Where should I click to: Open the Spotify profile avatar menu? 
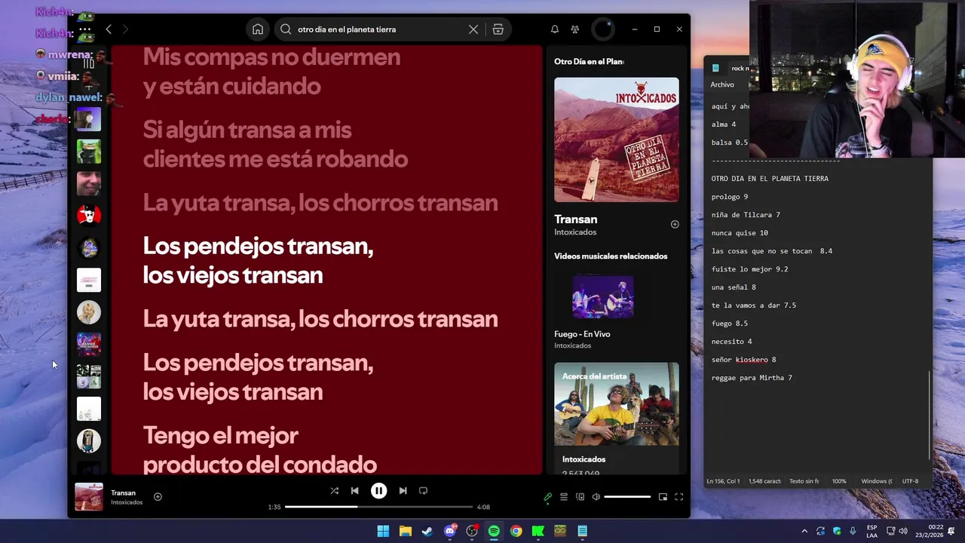pyautogui.click(x=603, y=29)
